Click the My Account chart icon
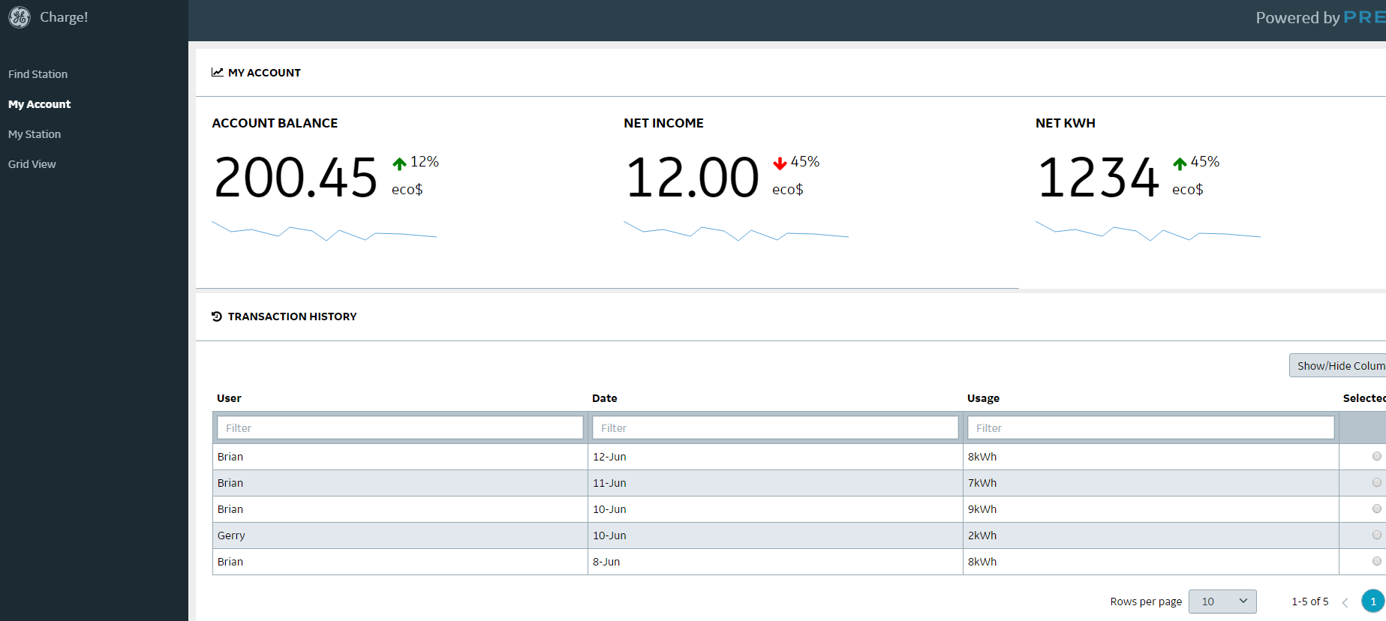 click(218, 73)
